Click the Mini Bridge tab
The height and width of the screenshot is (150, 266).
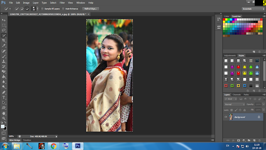point(15,140)
